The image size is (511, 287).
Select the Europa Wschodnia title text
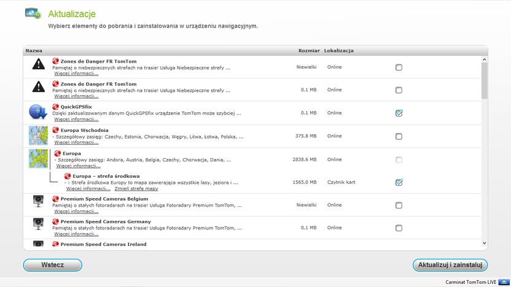84,130
